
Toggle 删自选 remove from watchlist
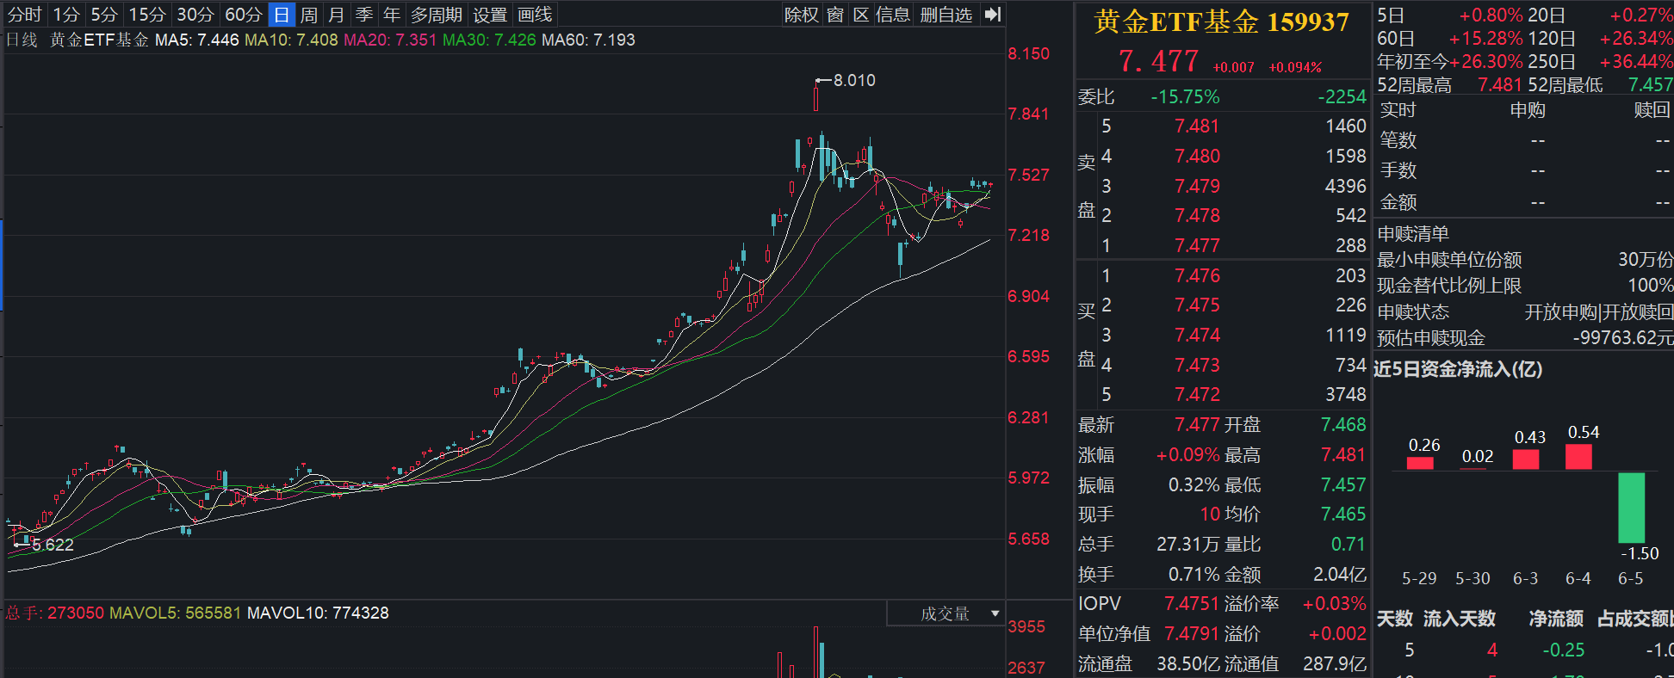click(946, 15)
